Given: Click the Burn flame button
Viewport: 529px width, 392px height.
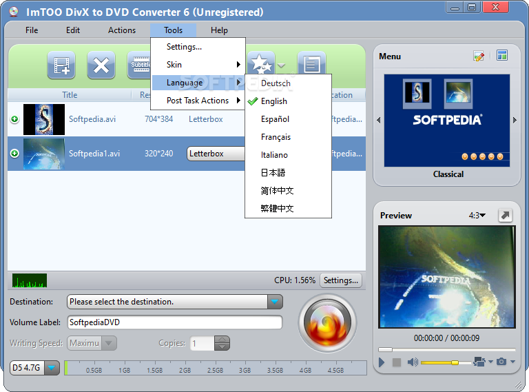Looking at the screenshot, I should click(x=327, y=323).
